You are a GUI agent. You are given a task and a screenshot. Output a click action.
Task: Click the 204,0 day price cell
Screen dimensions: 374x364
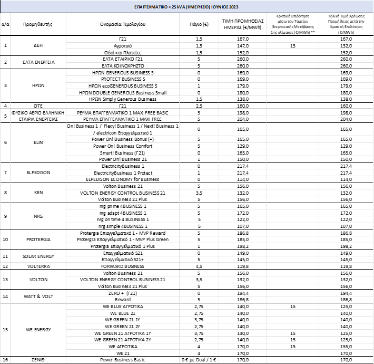click(243, 119)
